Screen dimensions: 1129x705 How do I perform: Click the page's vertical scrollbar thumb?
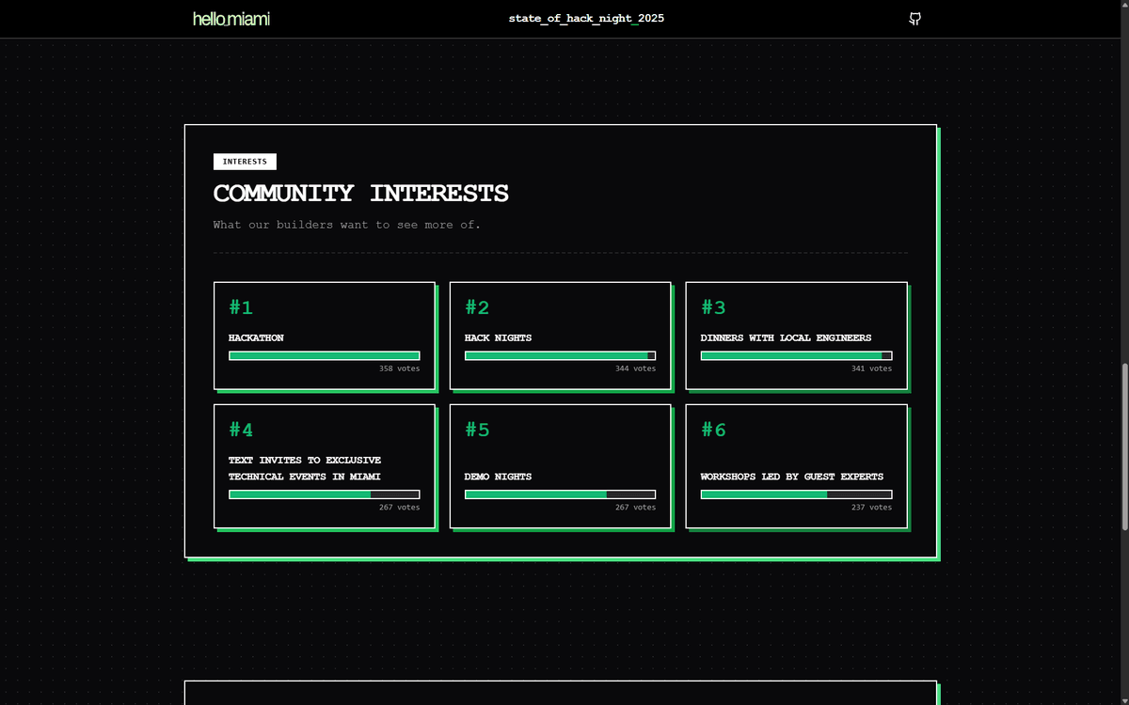(1122, 446)
